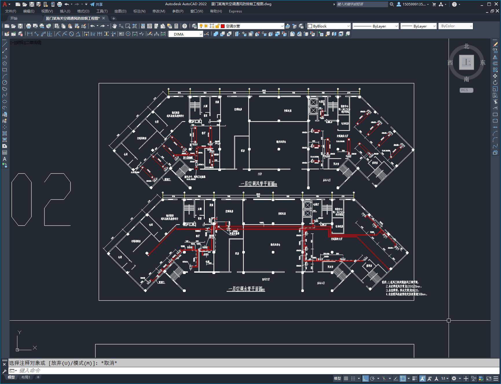Open the 绘图(D) menu
Viewport: 501px width, 384px height.
coord(120,11)
